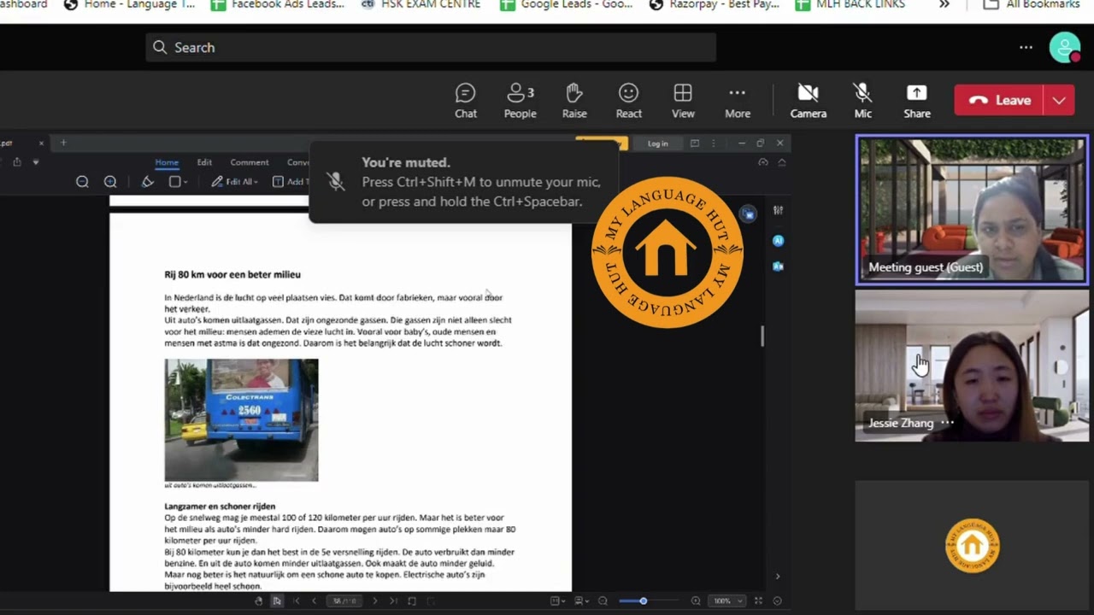Viewport: 1094px width, 615px height.
Task: Open the Edit All dropdown
Action: 234,181
